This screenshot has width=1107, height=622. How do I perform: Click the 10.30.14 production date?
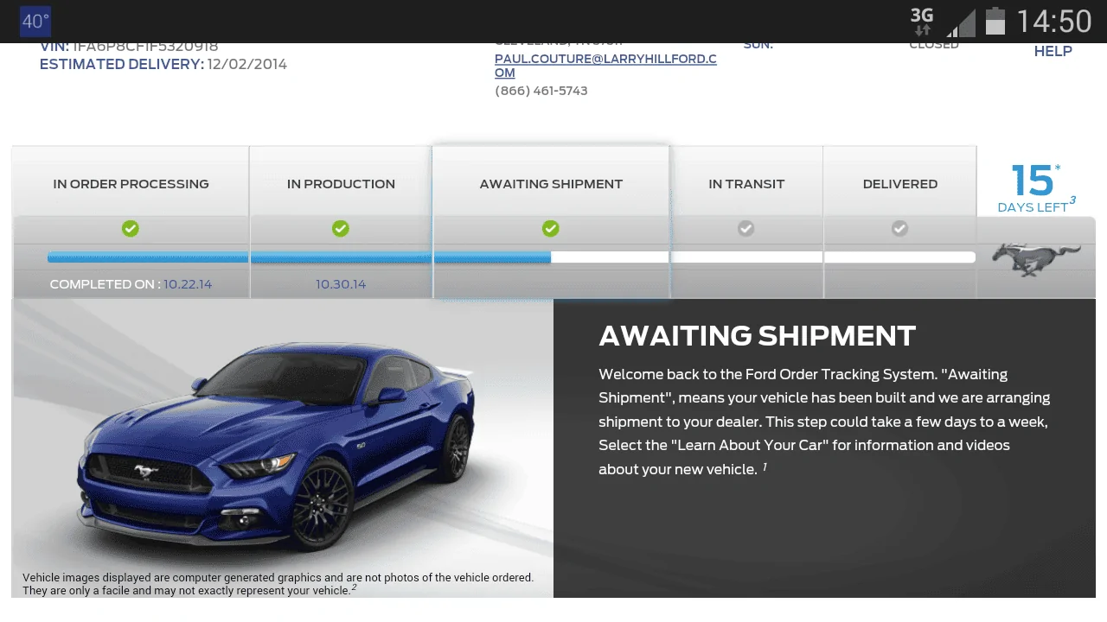(341, 284)
